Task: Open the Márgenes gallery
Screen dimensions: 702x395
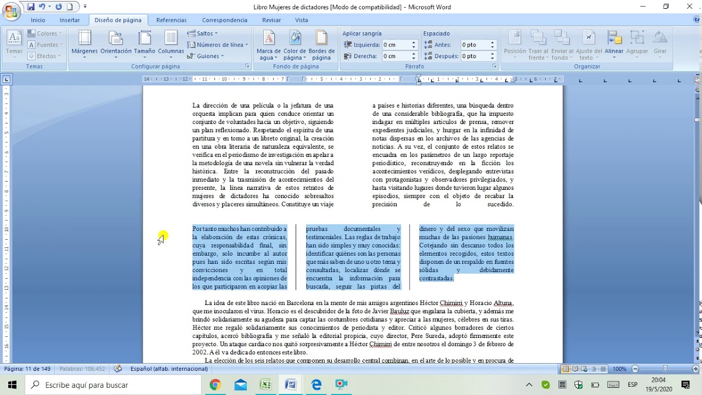Action: click(84, 44)
